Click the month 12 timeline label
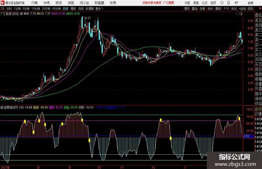Image resolution: width=262 pixels, height=169 pixels. point(153,167)
